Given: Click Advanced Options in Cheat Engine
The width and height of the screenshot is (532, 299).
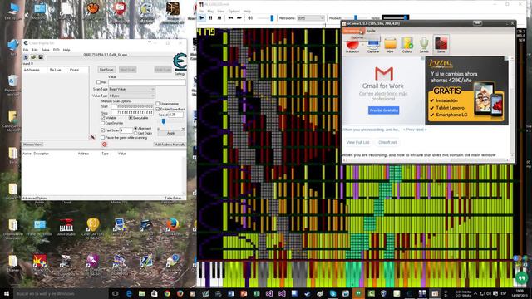Looking at the screenshot, I should click(35, 198).
